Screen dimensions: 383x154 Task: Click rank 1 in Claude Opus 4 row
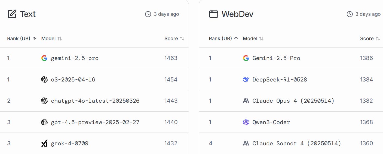(x=210, y=101)
